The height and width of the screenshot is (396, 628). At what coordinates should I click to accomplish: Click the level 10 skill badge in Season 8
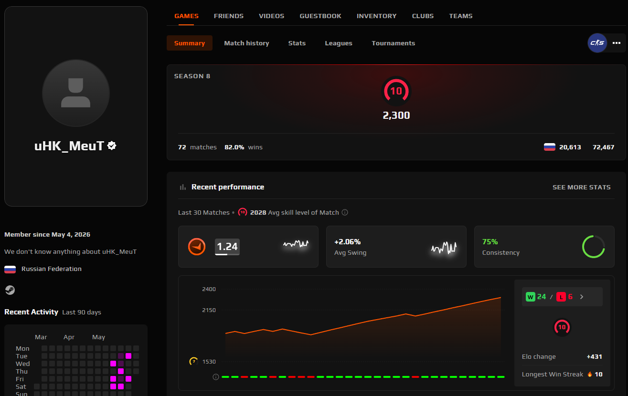coord(396,91)
